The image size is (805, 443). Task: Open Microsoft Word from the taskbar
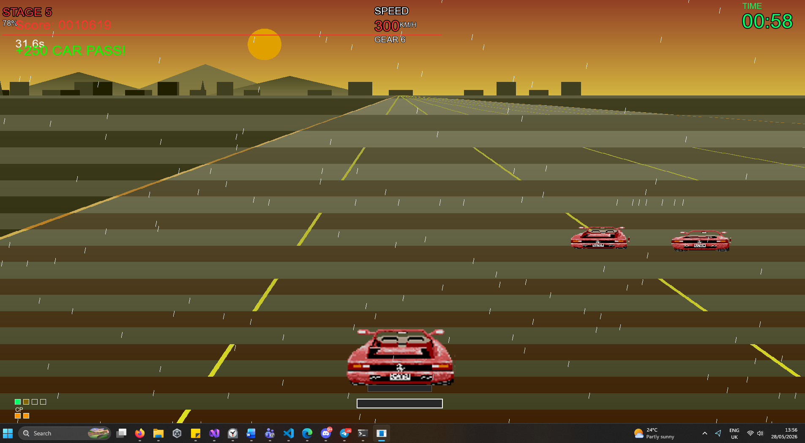(x=251, y=433)
